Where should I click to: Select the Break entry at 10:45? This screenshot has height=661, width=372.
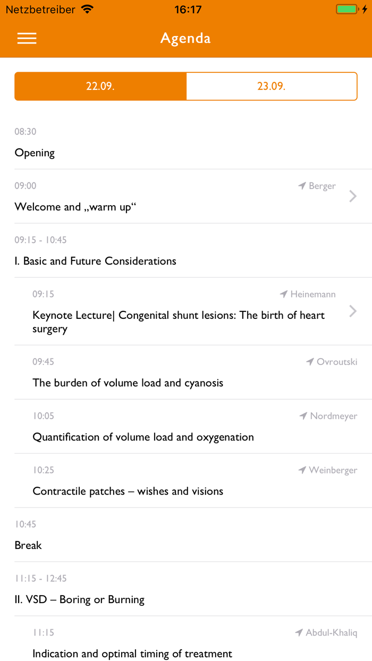tap(28, 546)
